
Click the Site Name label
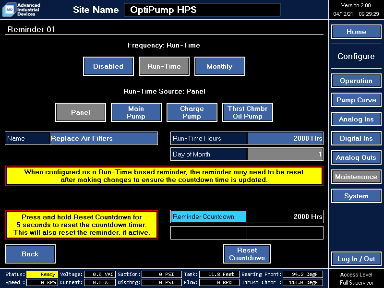click(96, 10)
